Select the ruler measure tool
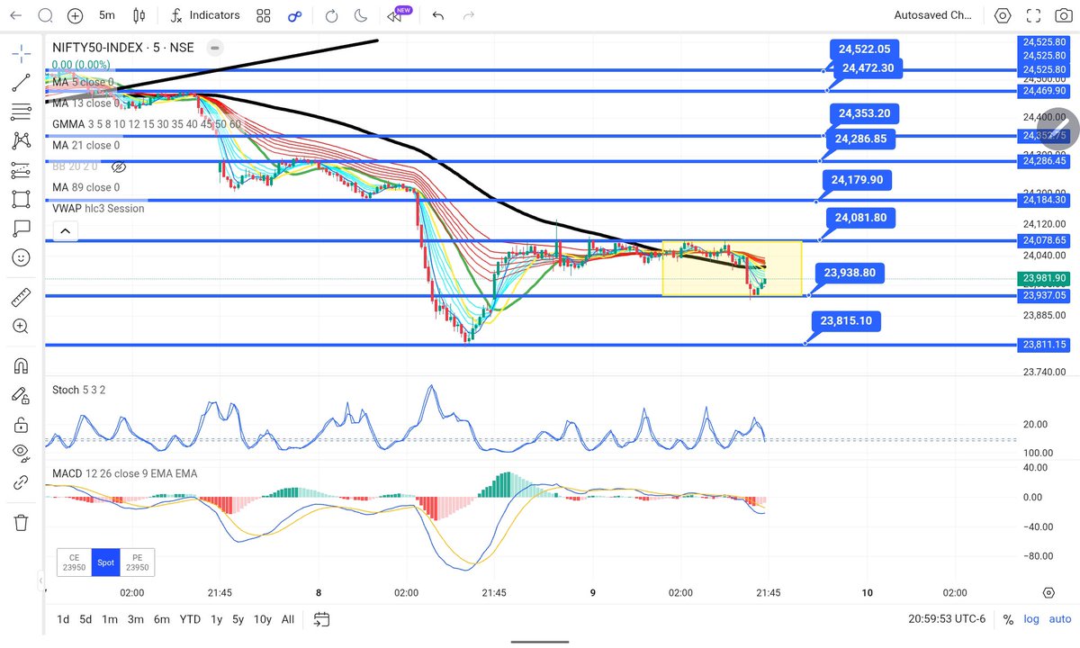 coord(21,296)
